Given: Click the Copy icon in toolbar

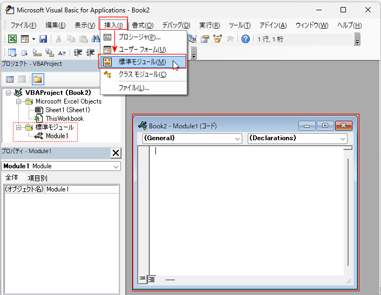Looking at the screenshot, I should [x=71, y=39].
